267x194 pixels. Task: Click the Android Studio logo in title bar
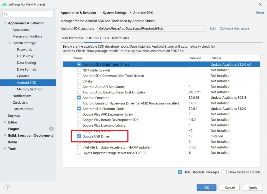click(x=4, y=4)
